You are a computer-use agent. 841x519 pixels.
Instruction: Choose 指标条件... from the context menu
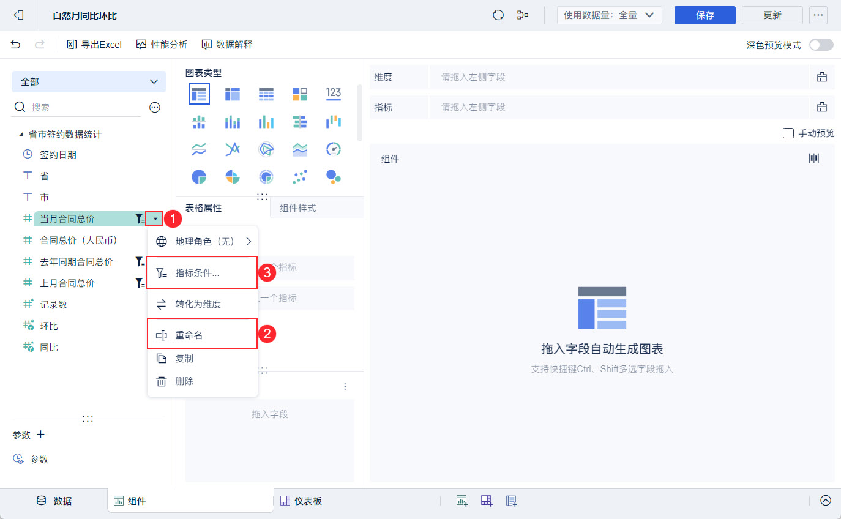pyautogui.click(x=203, y=273)
